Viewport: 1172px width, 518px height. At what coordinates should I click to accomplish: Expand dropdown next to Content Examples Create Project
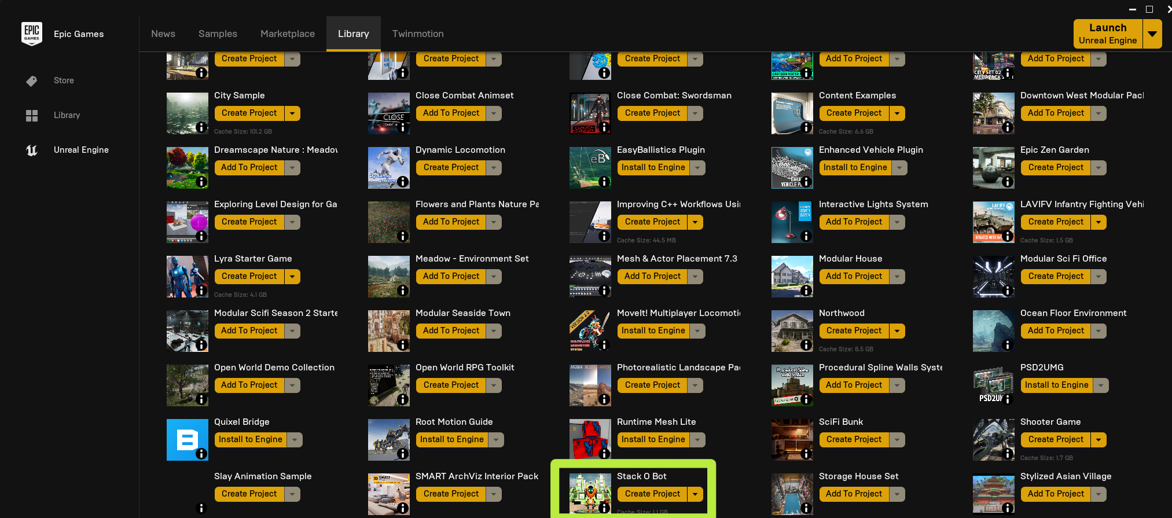897,113
